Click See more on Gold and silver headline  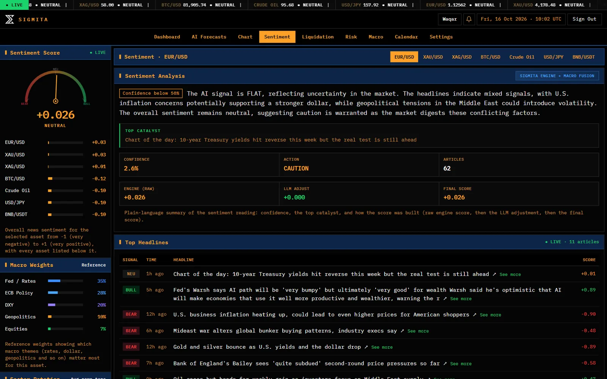click(x=382, y=348)
